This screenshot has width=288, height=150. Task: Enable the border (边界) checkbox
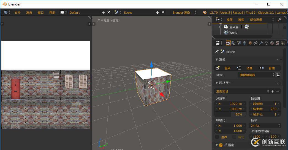tap(217, 137)
